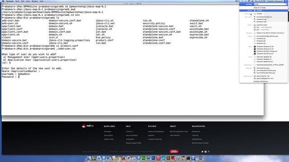This screenshot has width=289, height=162.
Task: Open the Shell menu
Action: click(x=17, y=1)
